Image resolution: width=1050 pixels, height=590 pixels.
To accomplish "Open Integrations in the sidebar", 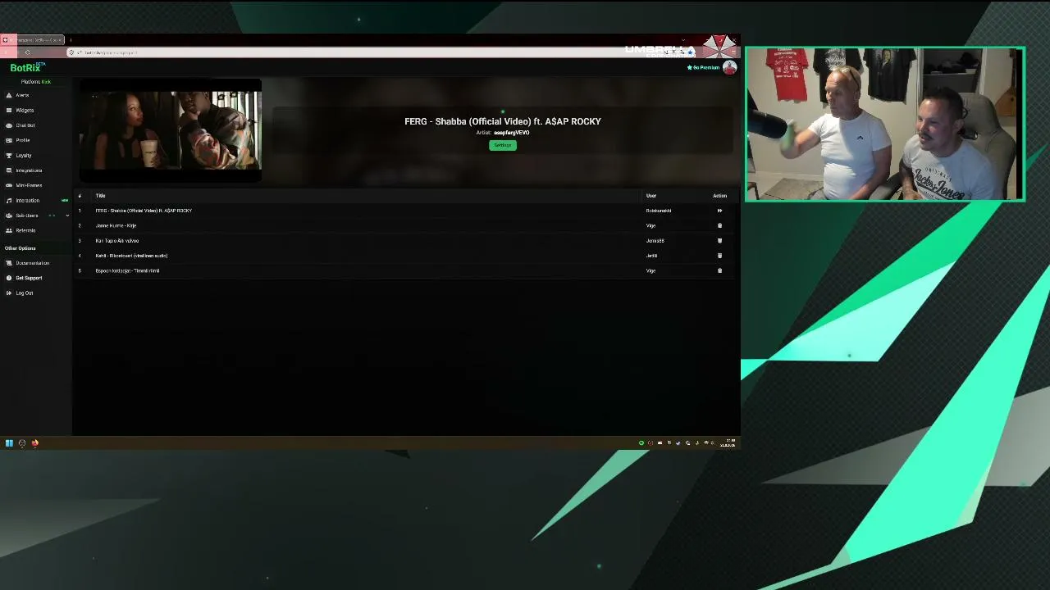I will tap(29, 170).
